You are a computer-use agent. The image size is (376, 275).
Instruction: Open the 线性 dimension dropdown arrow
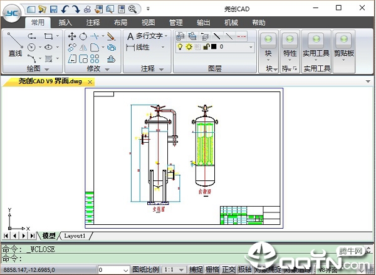tap(163, 47)
